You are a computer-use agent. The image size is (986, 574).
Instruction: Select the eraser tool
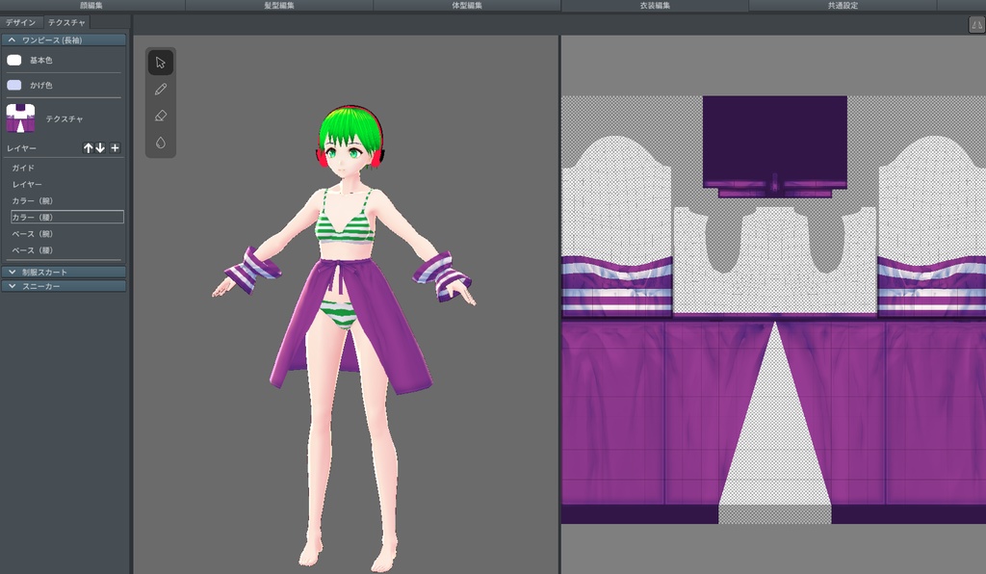click(161, 116)
